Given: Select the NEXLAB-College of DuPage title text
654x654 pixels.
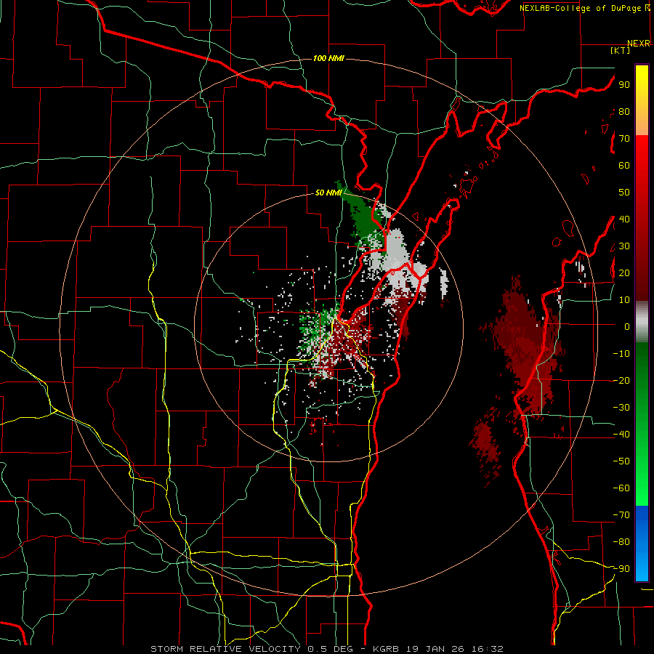Looking at the screenshot, I should 580,8.
